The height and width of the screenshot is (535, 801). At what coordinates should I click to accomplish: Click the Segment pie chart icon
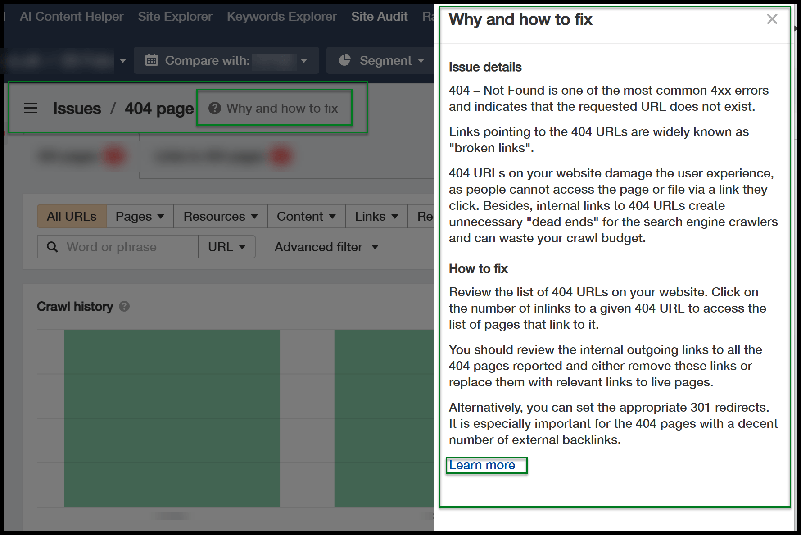(x=345, y=60)
